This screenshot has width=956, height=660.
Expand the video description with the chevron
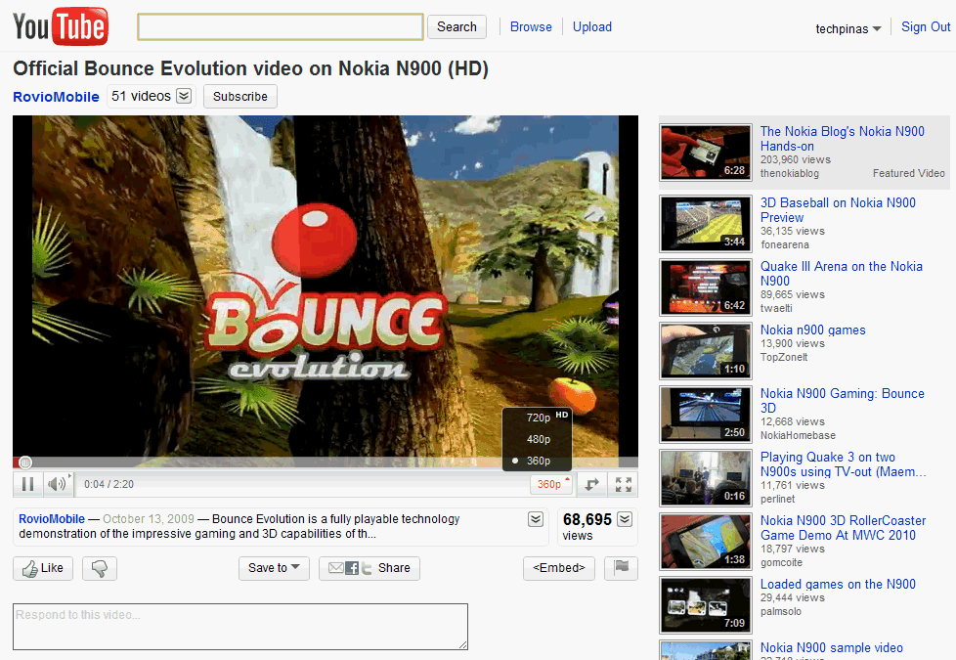click(x=535, y=519)
